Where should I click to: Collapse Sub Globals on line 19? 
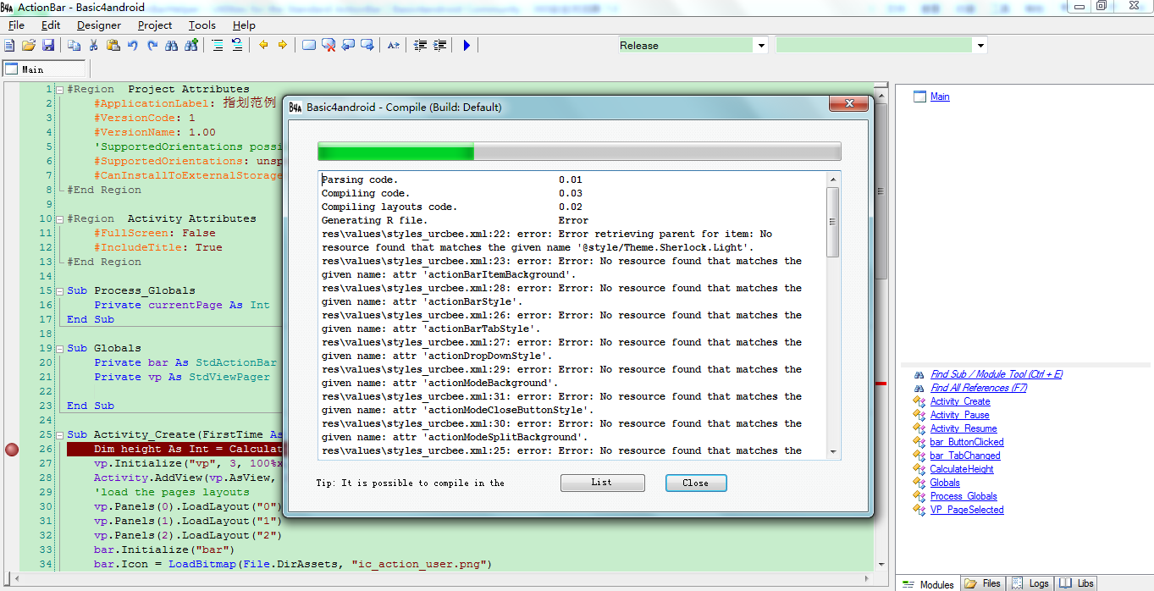(x=60, y=348)
